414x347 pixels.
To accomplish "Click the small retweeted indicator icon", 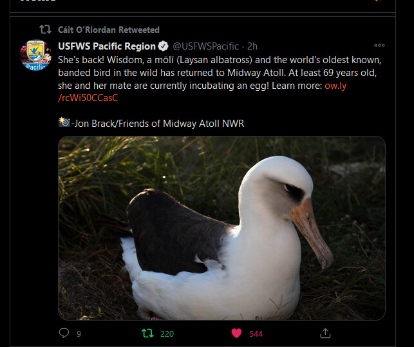I will (44, 30).
